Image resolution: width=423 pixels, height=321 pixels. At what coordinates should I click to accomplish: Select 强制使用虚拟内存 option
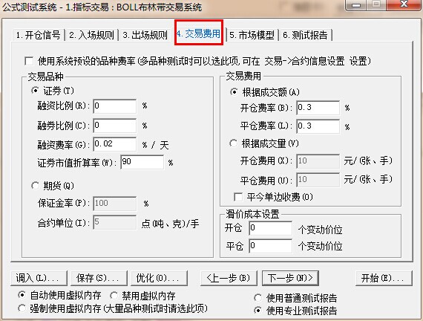(x=22, y=308)
